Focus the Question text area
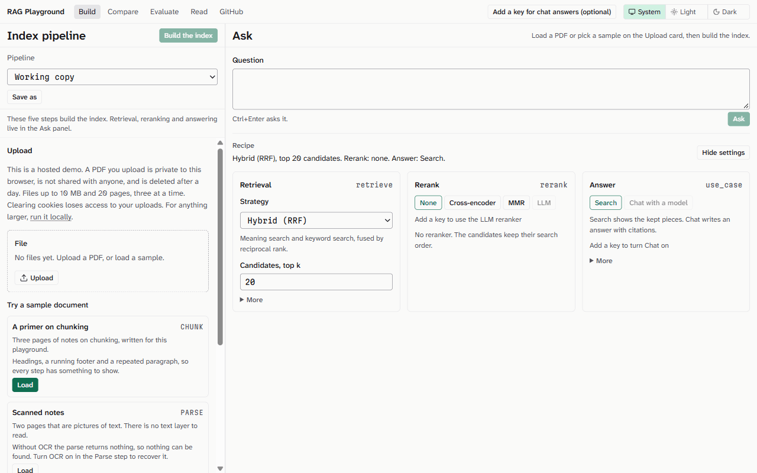757x473 pixels. (x=491, y=89)
